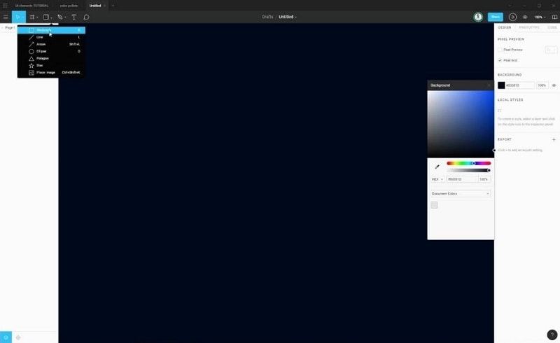Choose Star from shape menu
This screenshot has height=343, width=560.
point(51,65)
